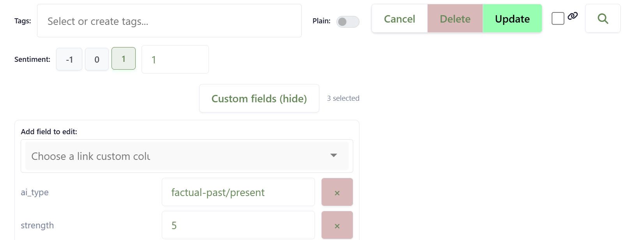Image resolution: width=630 pixels, height=240 pixels.
Task: Click the dropdown arrow for field chooser
Action: coord(333,156)
